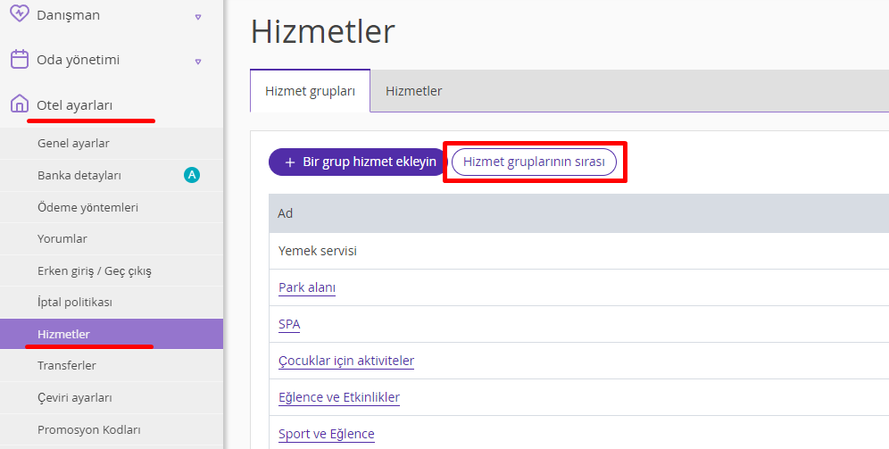The image size is (889, 449).
Task: Click the Danışman heart icon
Action: (20, 14)
